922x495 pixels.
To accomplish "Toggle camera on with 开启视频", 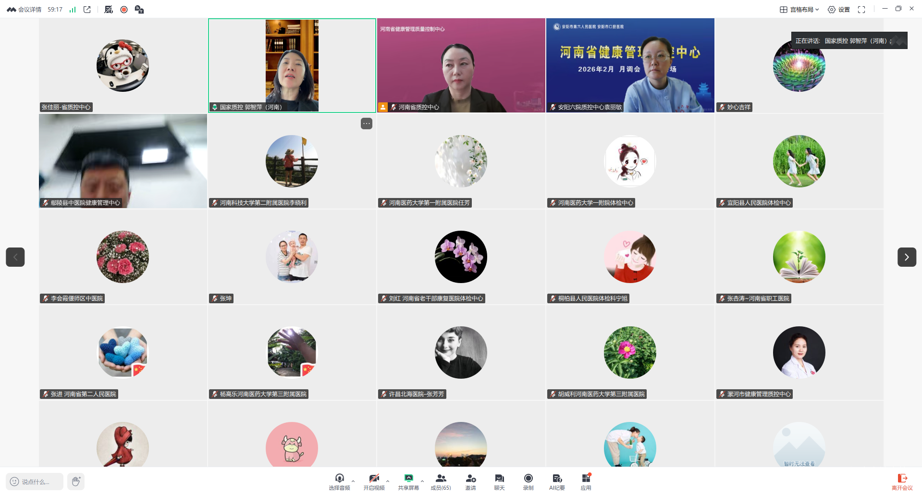I will pyautogui.click(x=374, y=481).
